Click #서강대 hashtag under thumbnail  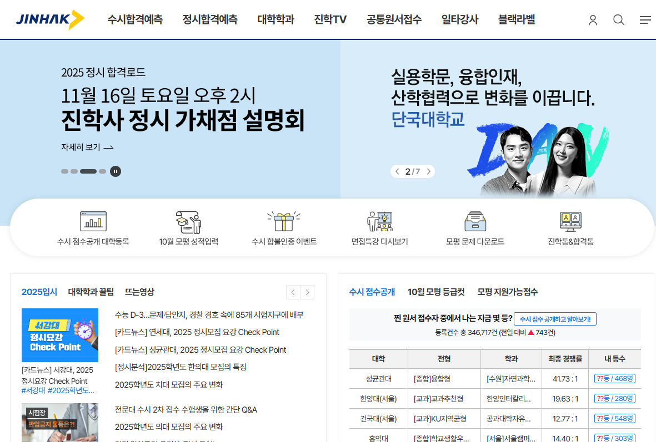tap(33, 390)
